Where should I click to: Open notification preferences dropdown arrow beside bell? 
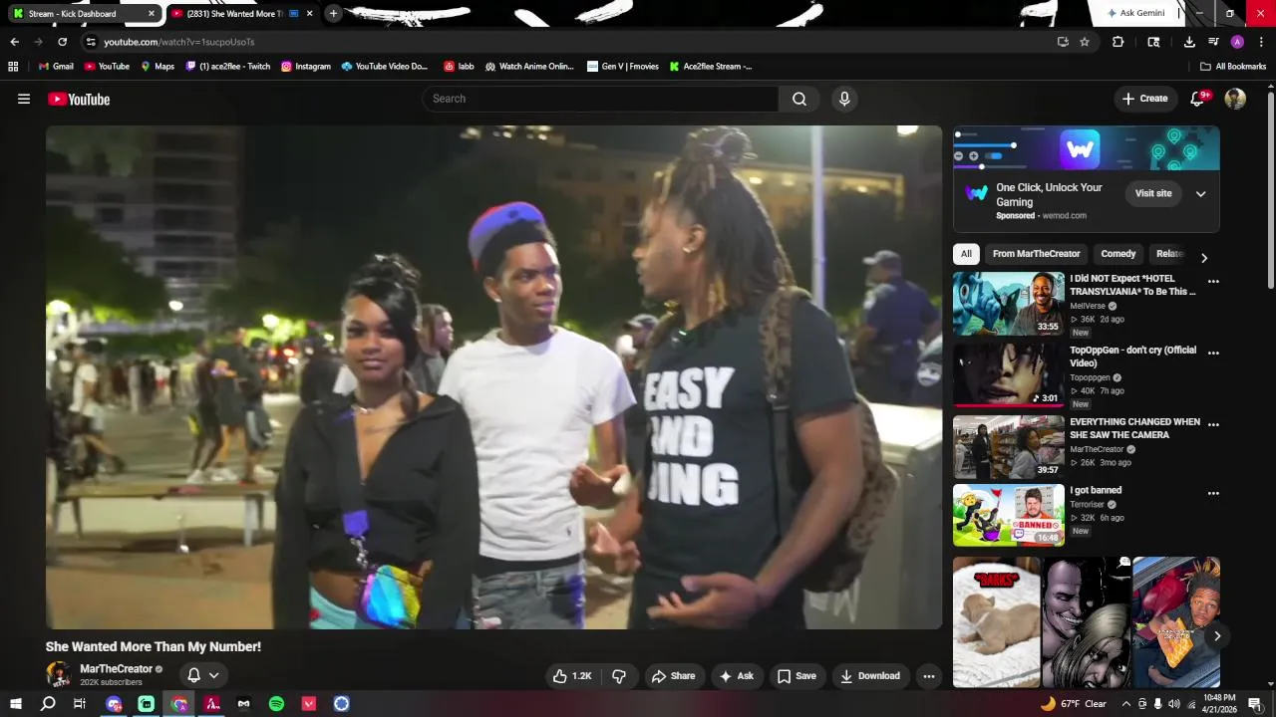tap(213, 675)
